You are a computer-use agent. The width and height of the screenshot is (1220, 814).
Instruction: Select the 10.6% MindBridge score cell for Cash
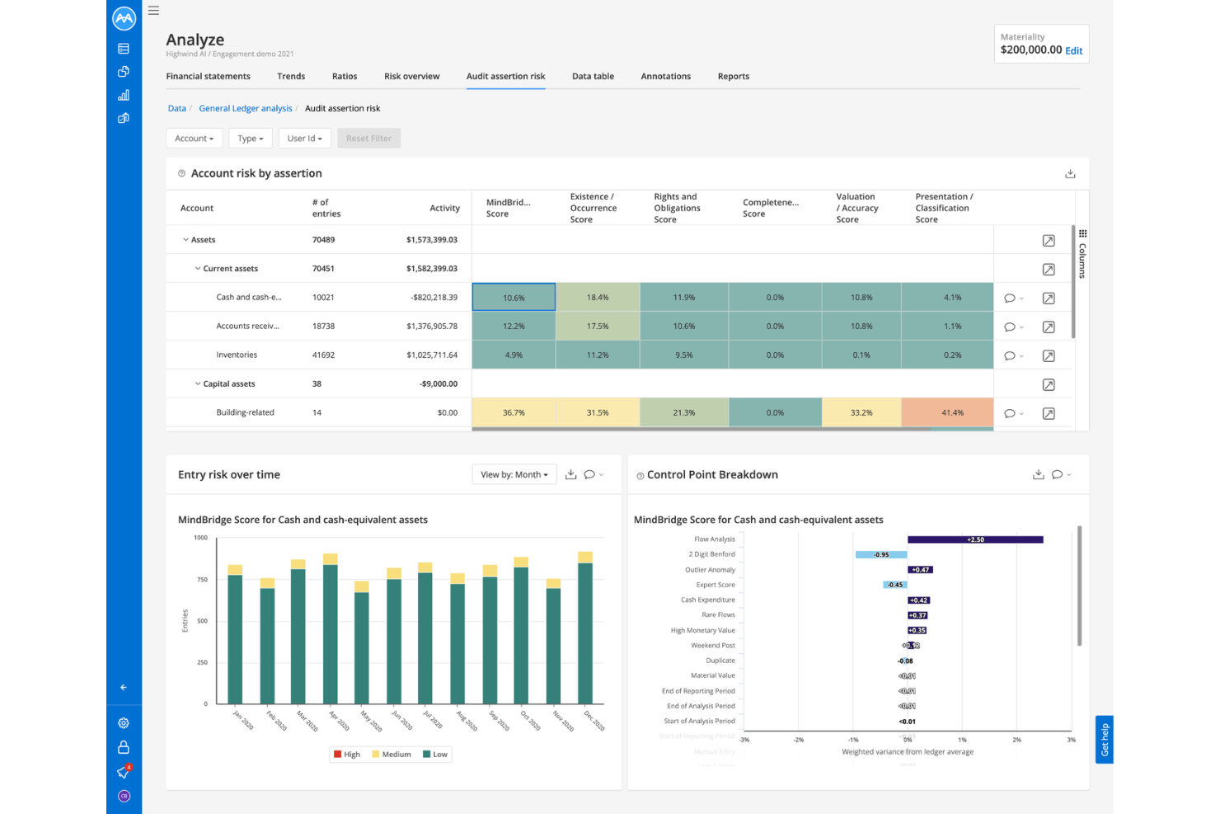point(514,298)
